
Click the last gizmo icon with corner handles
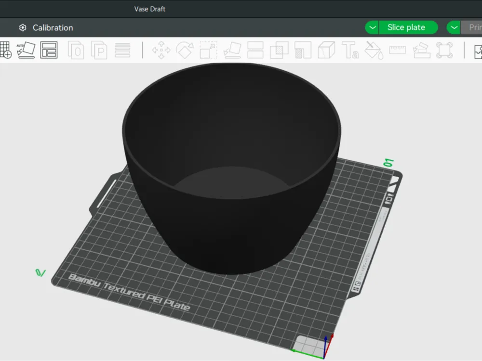click(x=444, y=50)
